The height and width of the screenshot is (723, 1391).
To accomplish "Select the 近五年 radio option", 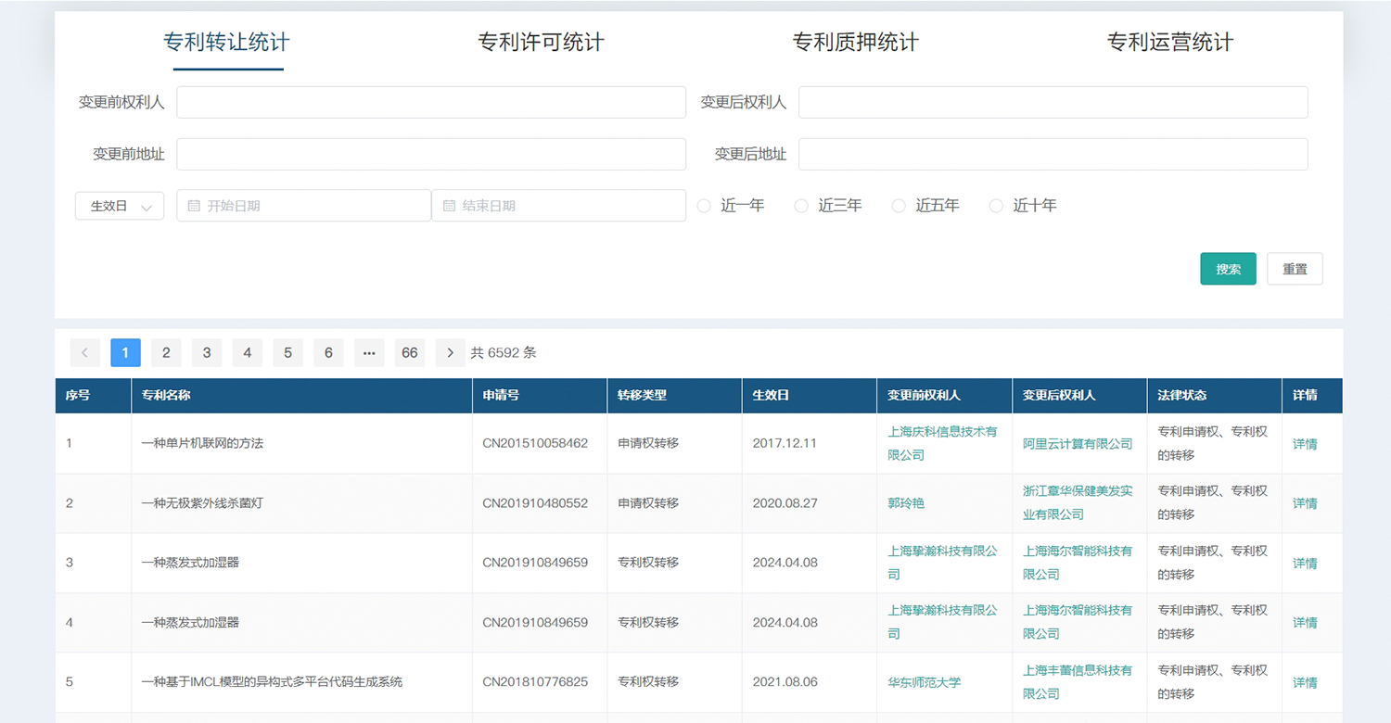I will pos(925,206).
